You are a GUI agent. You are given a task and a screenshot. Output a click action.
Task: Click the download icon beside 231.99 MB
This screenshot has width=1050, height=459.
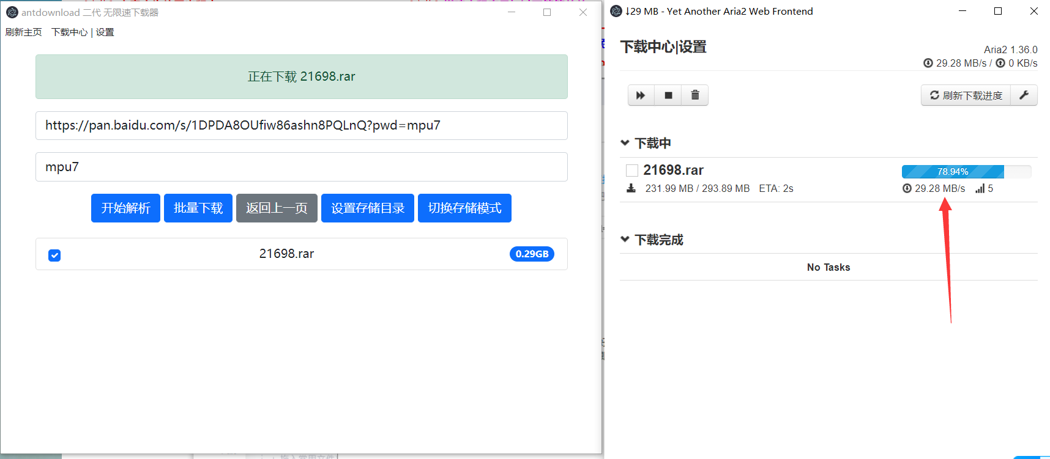[631, 188]
